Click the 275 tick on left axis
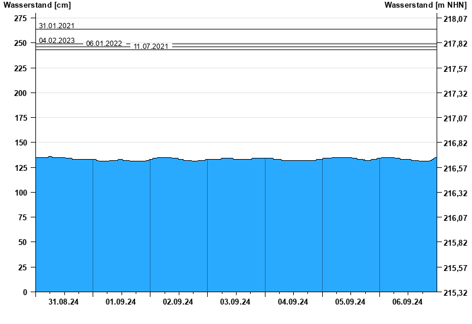This screenshot has width=472, height=324. tap(20, 18)
